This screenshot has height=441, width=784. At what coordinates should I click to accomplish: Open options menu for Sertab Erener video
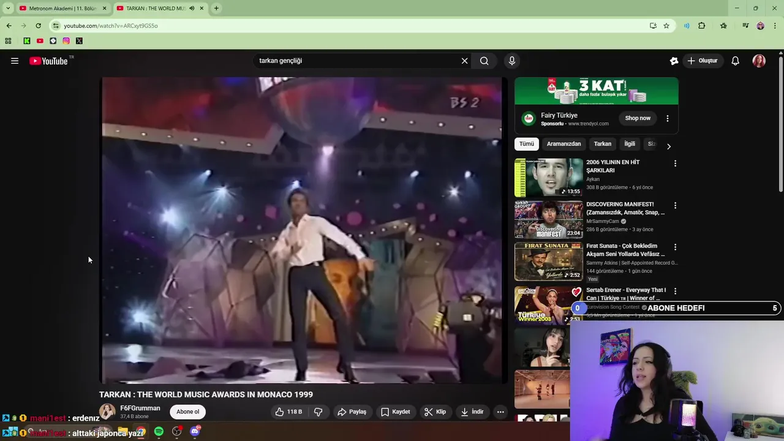coord(675,291)
